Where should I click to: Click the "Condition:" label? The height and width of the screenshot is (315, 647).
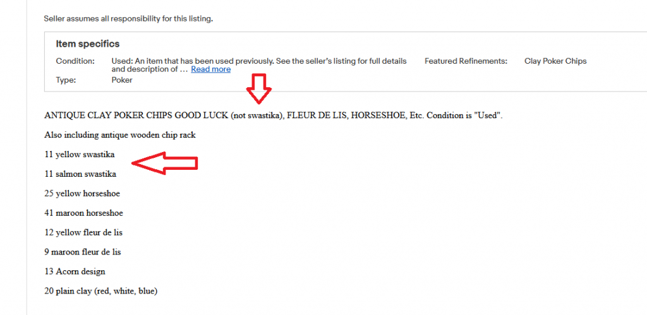click(75, 61)
